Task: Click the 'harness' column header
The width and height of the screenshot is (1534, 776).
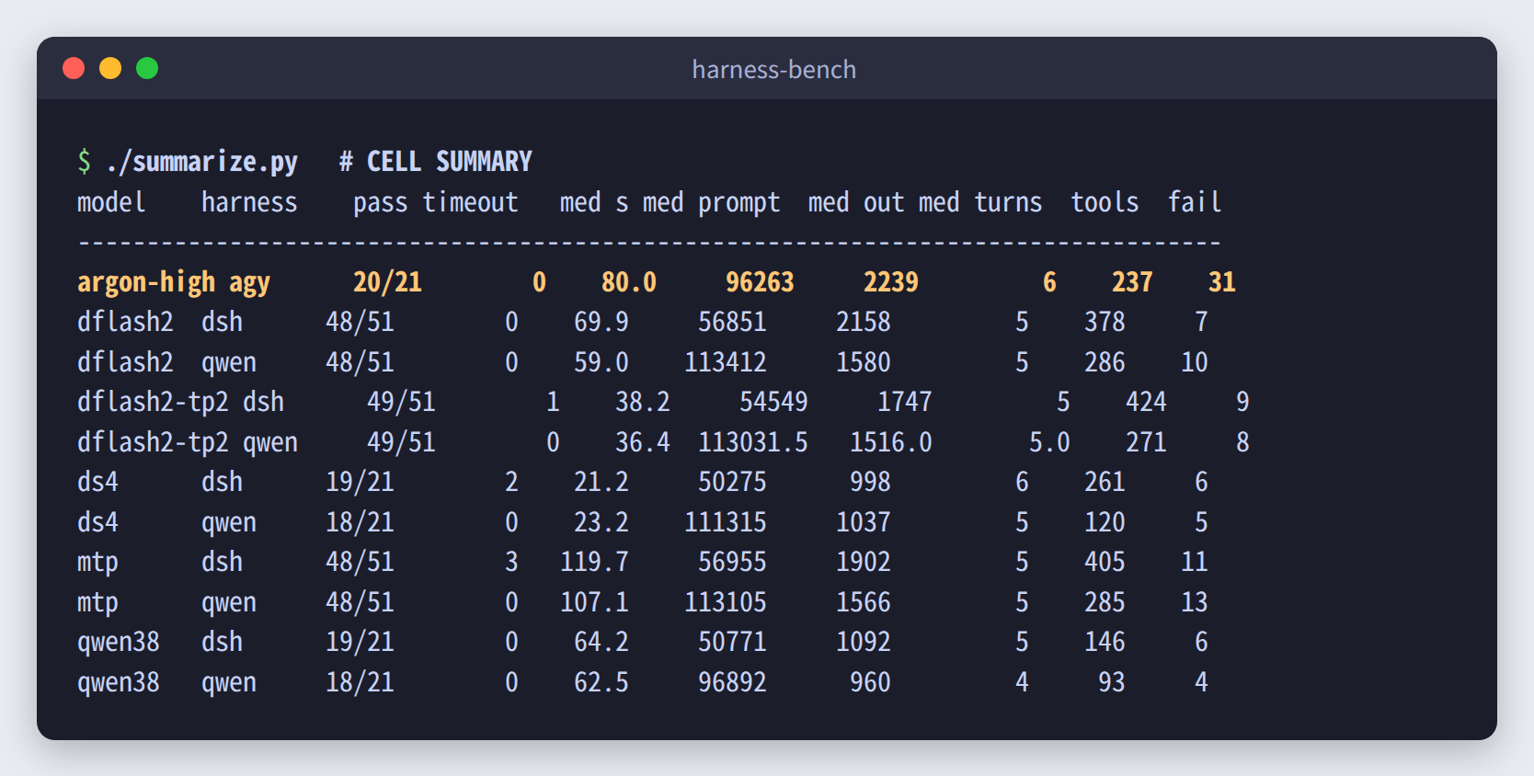Action: (249, 202)
